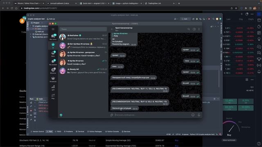
Task: Attach a file via paperclip icon
Action: (x=112, y=115)
